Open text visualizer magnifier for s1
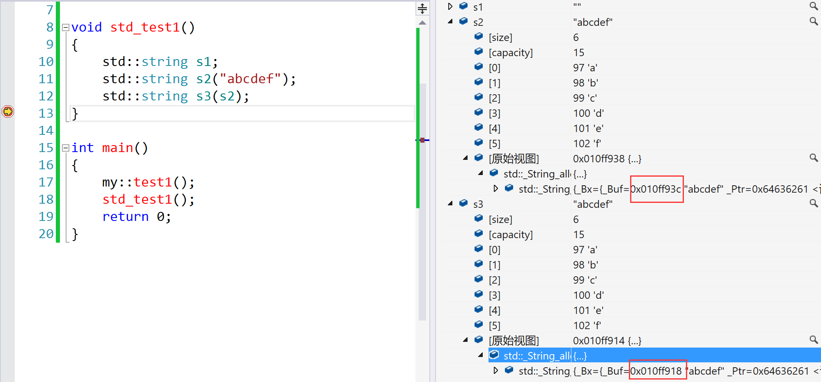821x382 pixels. [x=813, y=6]
